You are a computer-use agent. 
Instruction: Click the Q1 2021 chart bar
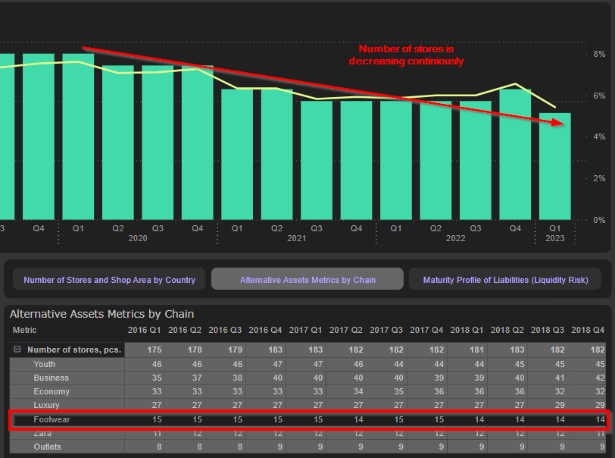(x=237, y=155)
